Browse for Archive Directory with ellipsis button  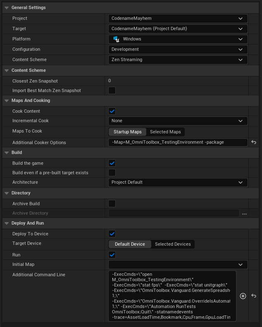coord(244,213)
